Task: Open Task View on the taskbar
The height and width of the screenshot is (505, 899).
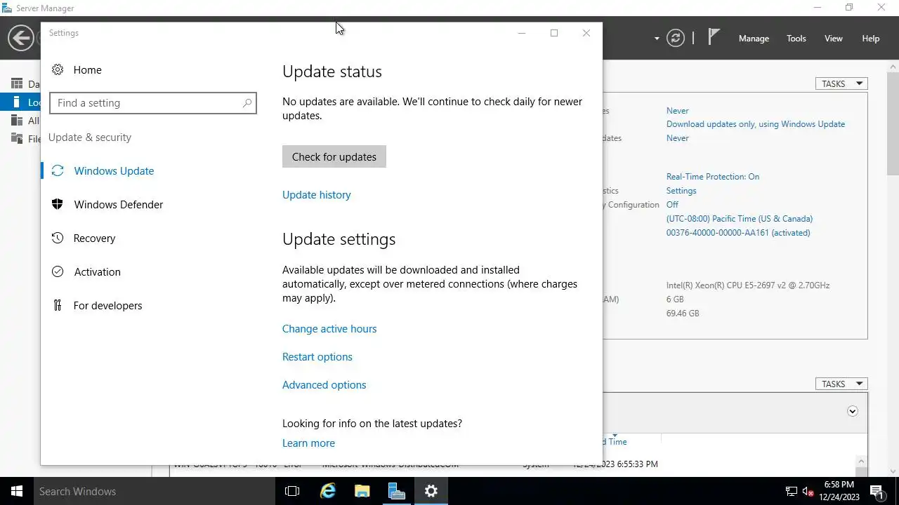Action: 292,491
